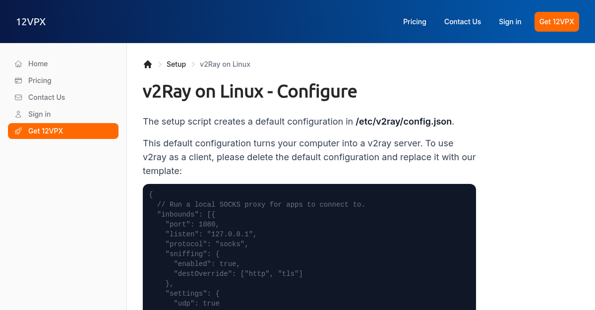This screenshot has width=595, height=310.
Task: Navigate to Contact Us text in the sidebar
Action: point(47,97)
